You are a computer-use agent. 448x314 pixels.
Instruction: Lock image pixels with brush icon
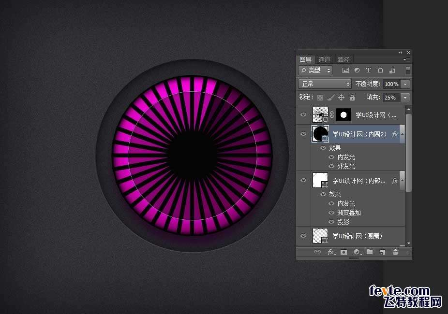(331, 98)
